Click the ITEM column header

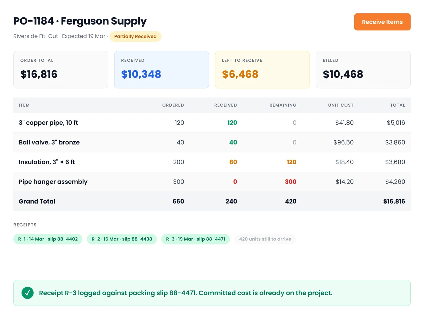(24, 105)
